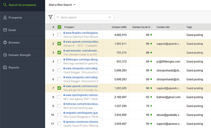Viewport: 211px width, 128px height.
Task: Open the 99designs.com logo-design link
Action: tap(83, 59)
